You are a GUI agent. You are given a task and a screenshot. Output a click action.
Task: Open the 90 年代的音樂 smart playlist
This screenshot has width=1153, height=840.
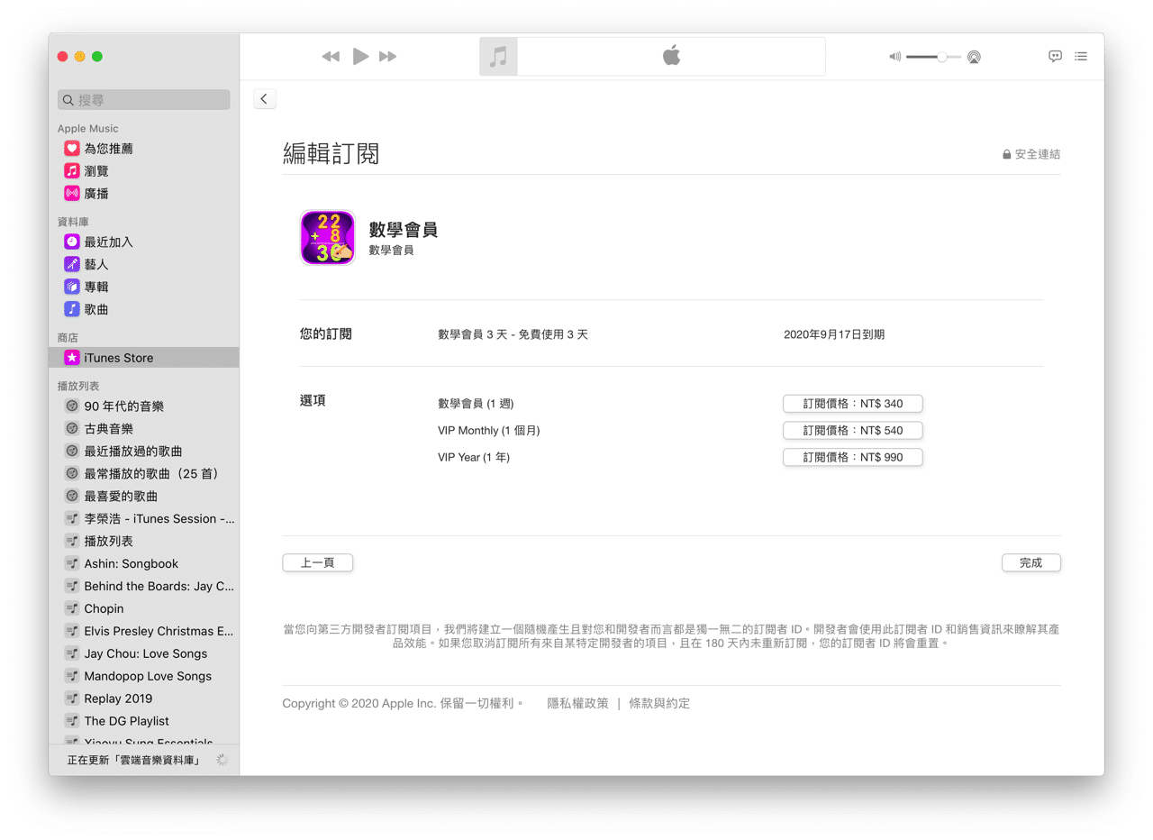click(144, 406)
